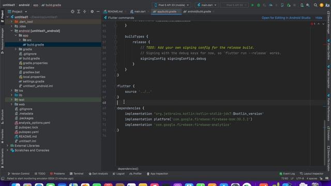Open the Favorites side panel
Screen dimensions: 331x186
[2, 136]
